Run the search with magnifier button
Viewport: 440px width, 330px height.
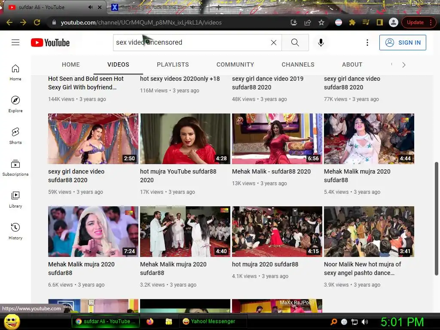pyautogui.click(x=295, y=43)
